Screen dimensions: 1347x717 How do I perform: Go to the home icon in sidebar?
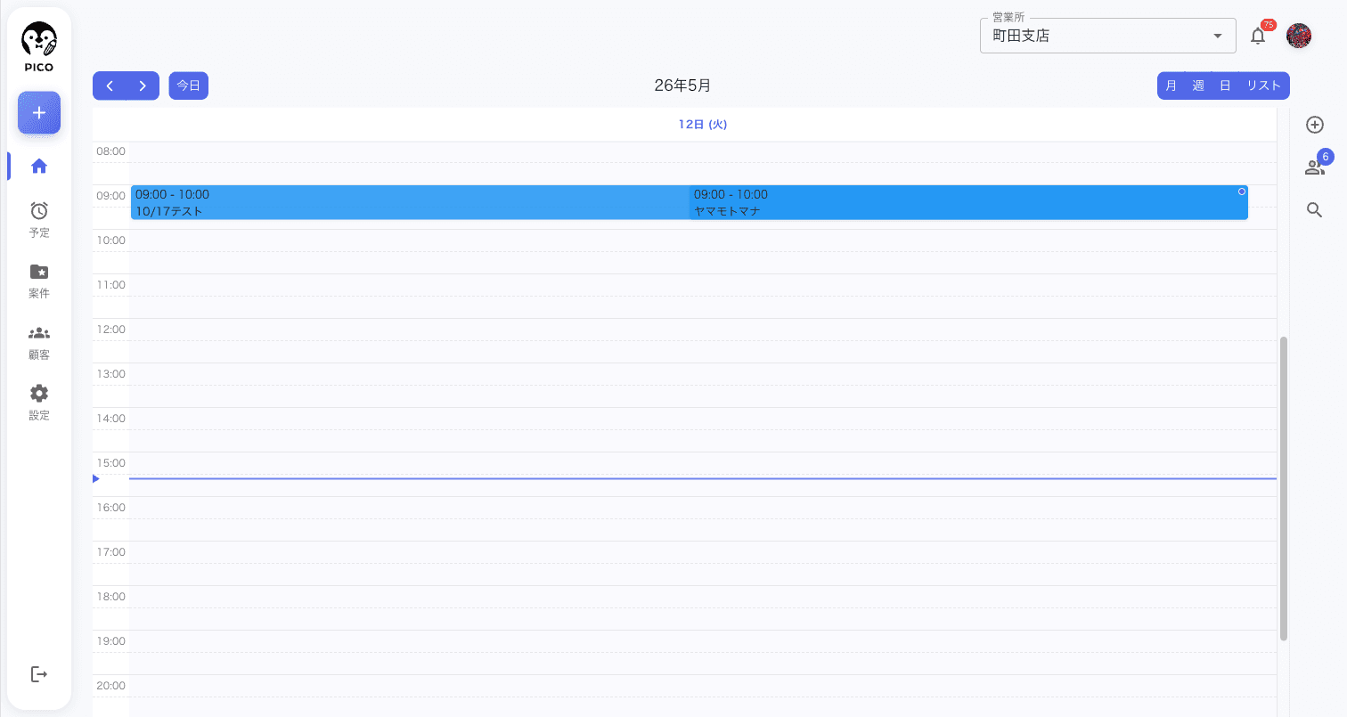pyautogui.click(x=39, y=166)
